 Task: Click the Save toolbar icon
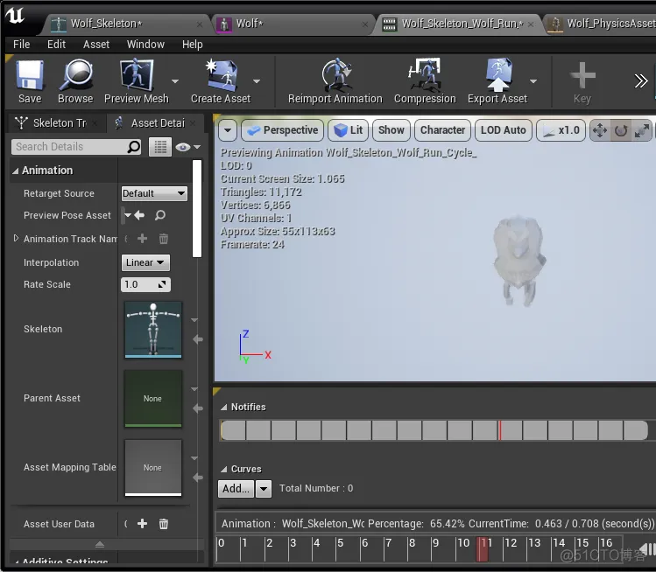[30, 75]
